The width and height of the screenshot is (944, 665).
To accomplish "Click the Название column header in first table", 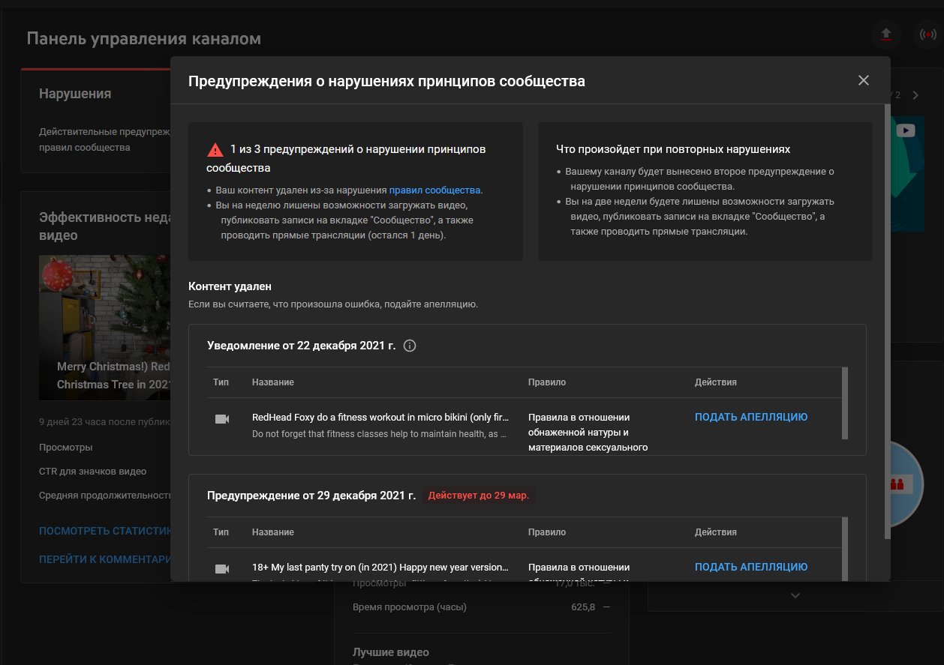I will [x=273, y=382].
